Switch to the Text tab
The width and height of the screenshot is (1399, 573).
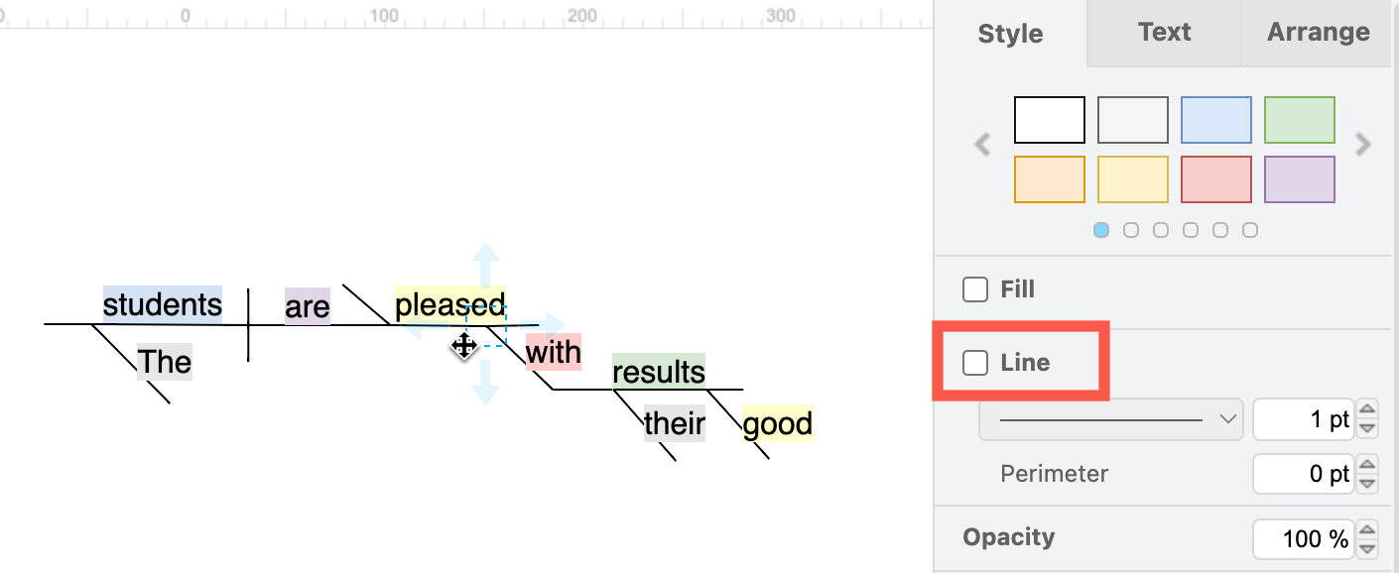(1163, 32)
